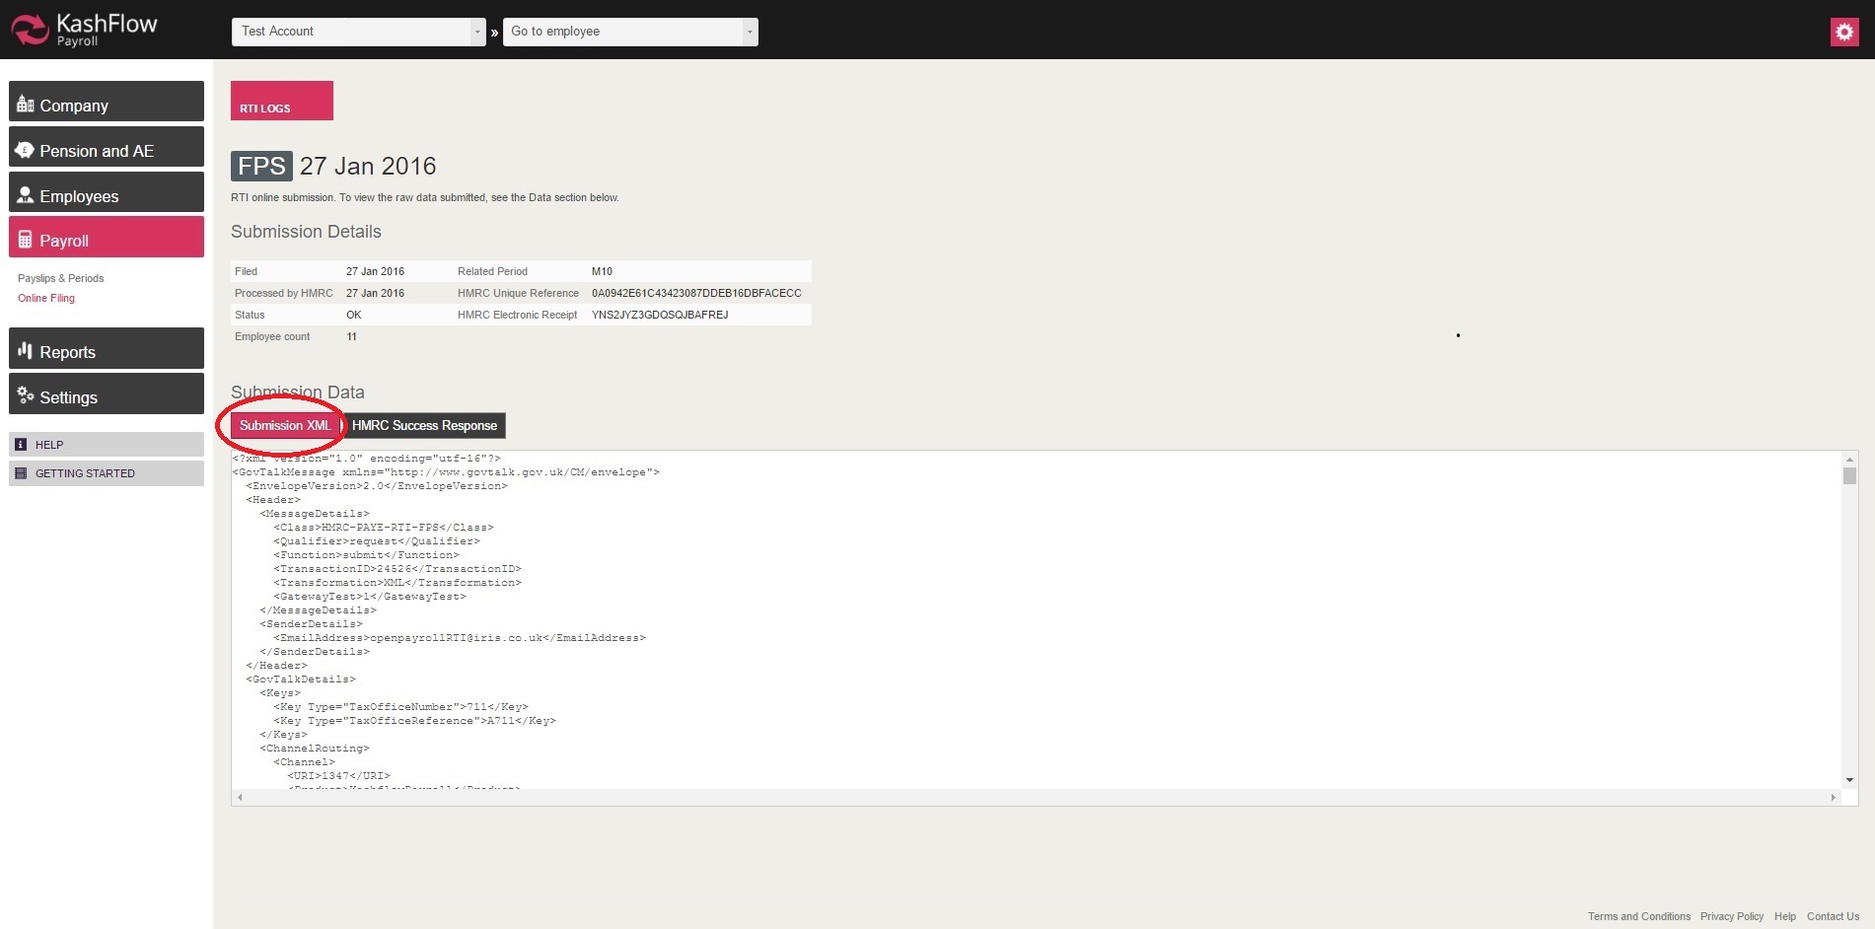
Task: Click the Help info icon
Action: tap(21, 445)
